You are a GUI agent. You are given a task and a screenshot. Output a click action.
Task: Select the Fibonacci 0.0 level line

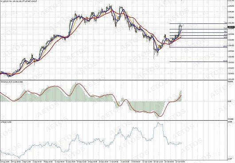coord(199,23)
